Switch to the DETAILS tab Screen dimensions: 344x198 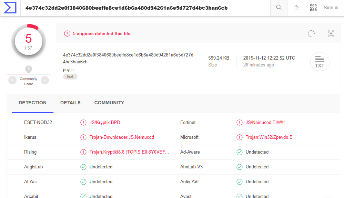[x=70, y=103]
